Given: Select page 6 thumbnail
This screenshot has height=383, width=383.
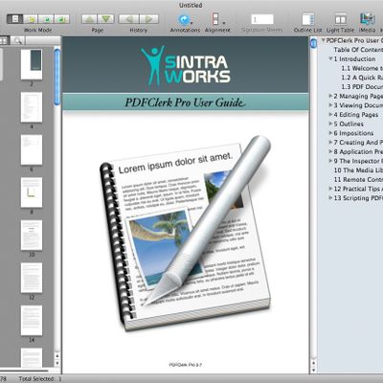Looking at the screenshot, I should 32,149.
